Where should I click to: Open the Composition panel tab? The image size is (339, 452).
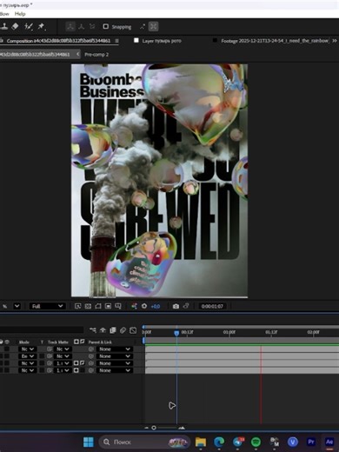[x=58, y=41]
